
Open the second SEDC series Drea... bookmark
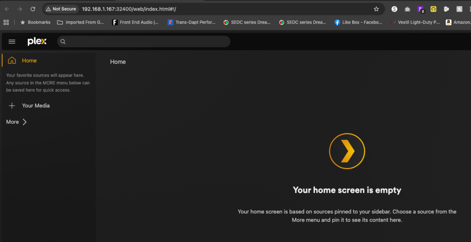(x=302, y=22)
